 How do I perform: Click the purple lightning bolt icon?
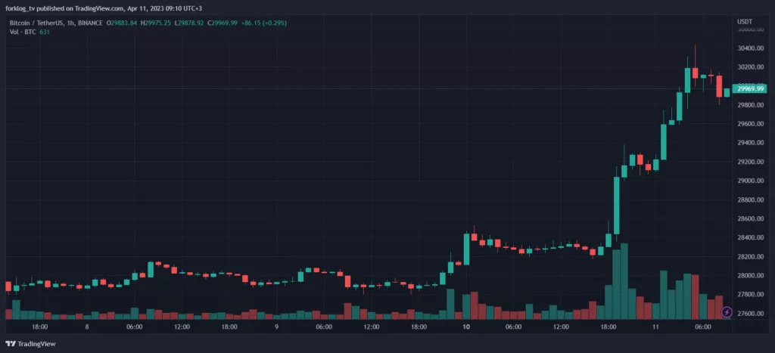pos(727,311)
